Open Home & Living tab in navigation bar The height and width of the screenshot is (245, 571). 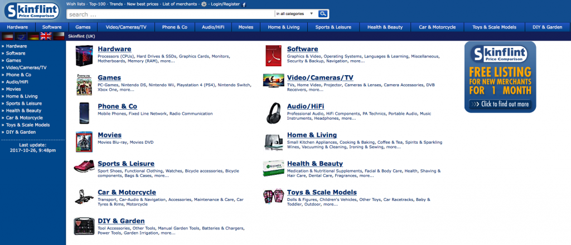point(284,27)
